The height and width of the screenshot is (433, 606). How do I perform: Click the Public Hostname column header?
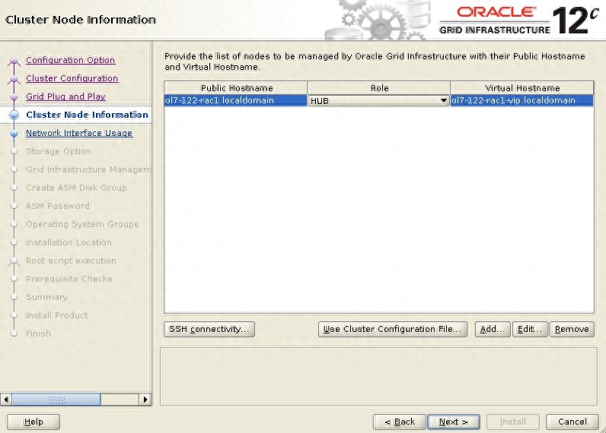coord(236,88)
